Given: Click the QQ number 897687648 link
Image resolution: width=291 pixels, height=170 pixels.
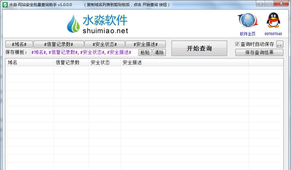Looking at the screenshot, I should (x=273, y=34).
